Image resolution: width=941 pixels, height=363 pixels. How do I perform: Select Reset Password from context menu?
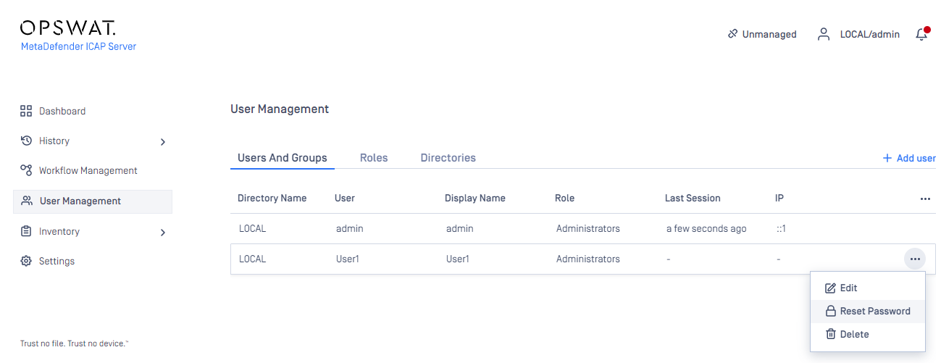[x=868, y=311]
